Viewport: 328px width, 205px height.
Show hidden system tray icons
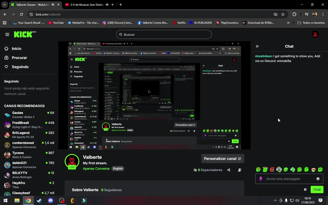point(275,200)
